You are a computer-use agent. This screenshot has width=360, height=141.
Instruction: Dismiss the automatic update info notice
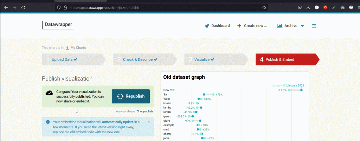coord(149,122)
